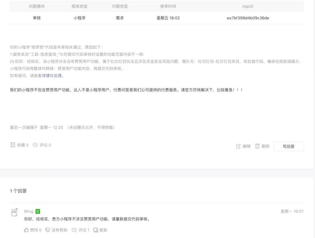Image resolution: width=315 pixels, height=238 pixels.
Task: Click the username Bling
Action: pos(29,211)
